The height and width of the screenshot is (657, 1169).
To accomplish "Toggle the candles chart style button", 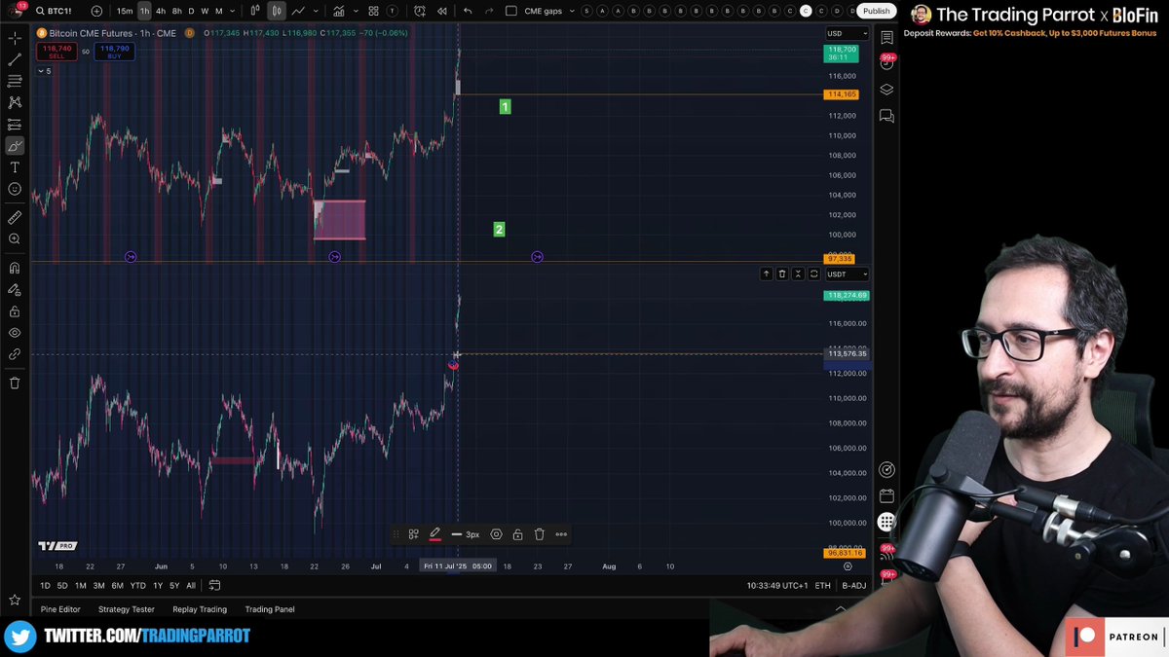I will point(277,11).
